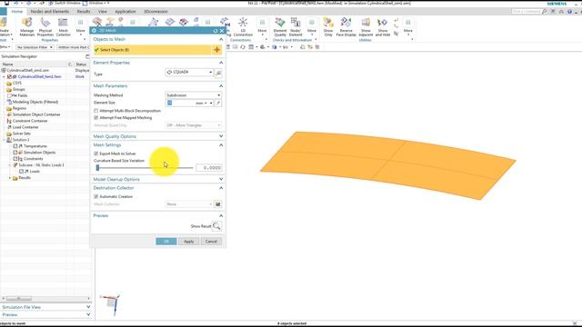Toggle Constraints checkbox under Solution 1

click(x=15, y=159)
